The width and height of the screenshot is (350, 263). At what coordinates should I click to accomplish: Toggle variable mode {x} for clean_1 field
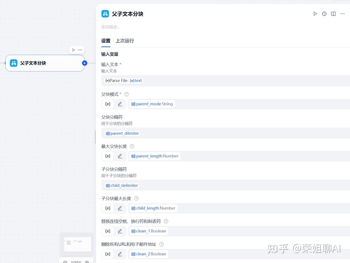[x=108, y=231]
